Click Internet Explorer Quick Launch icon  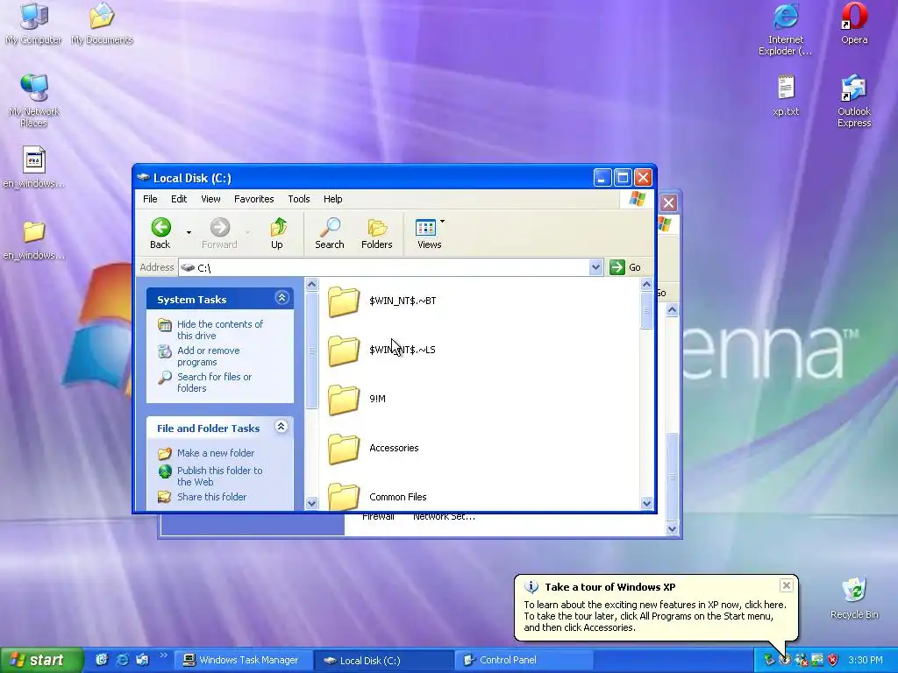pyautogui.click(x=122, y=660)
